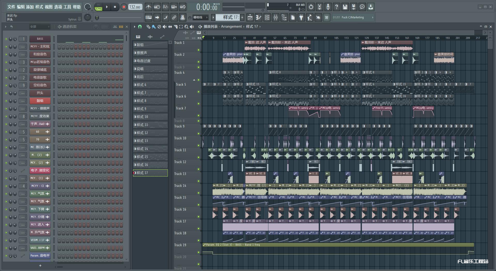The image size is (496, 271).
Task: Open the browser view icon
Action: click(x=284, y=18)
